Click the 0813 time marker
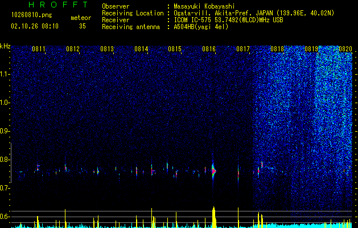The width and height of the screenshot is (358, 228). [x=107, y=49]
